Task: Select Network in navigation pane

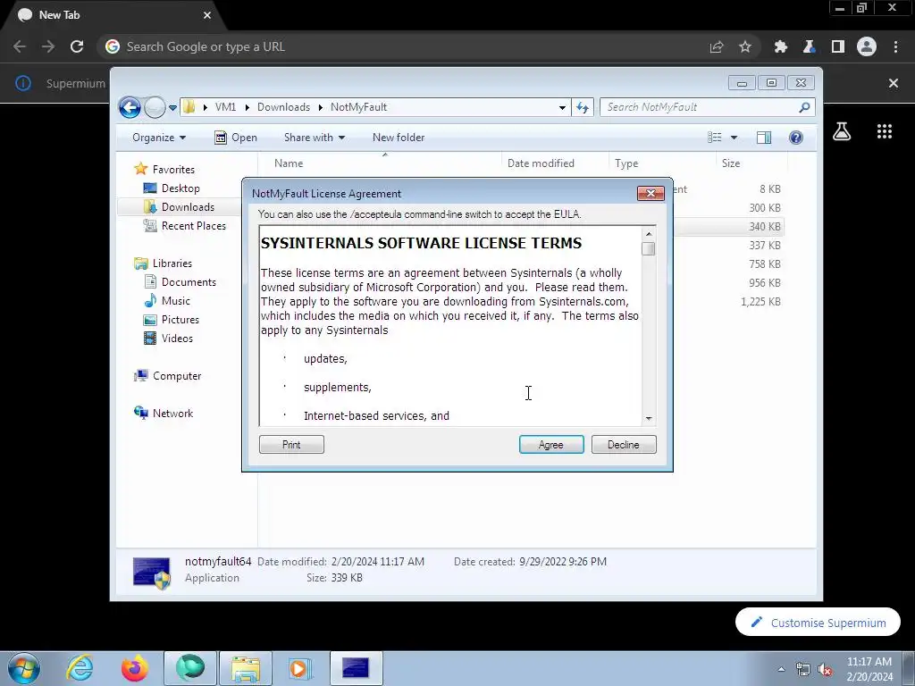Action: pyautogui.click(x=172, y=414)
